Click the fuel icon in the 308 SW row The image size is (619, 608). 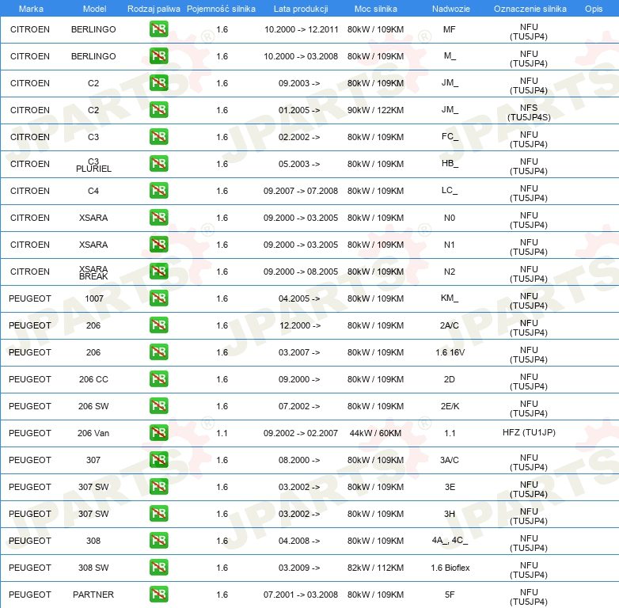click(158, 568)
